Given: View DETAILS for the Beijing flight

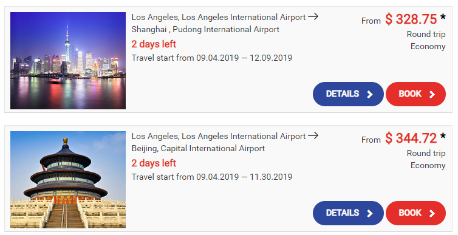Looking at the screenshot, I should coord(348,213).
